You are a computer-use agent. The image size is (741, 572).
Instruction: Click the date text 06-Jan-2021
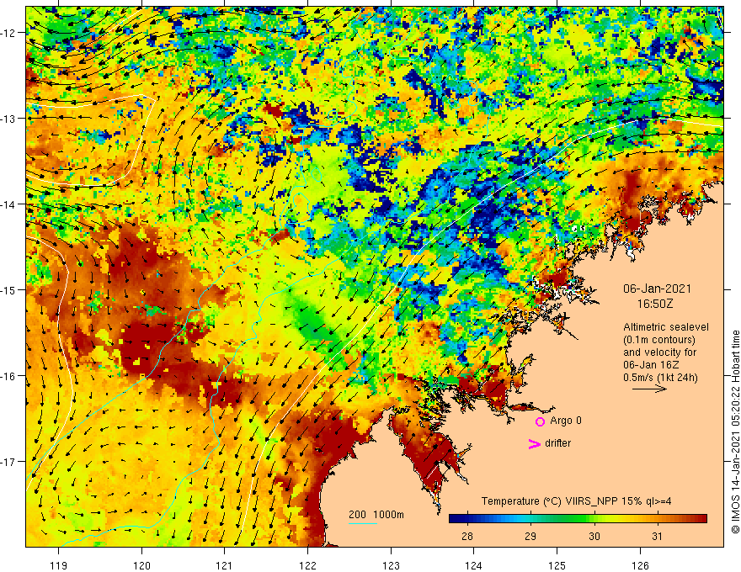[x=657, y=289]
